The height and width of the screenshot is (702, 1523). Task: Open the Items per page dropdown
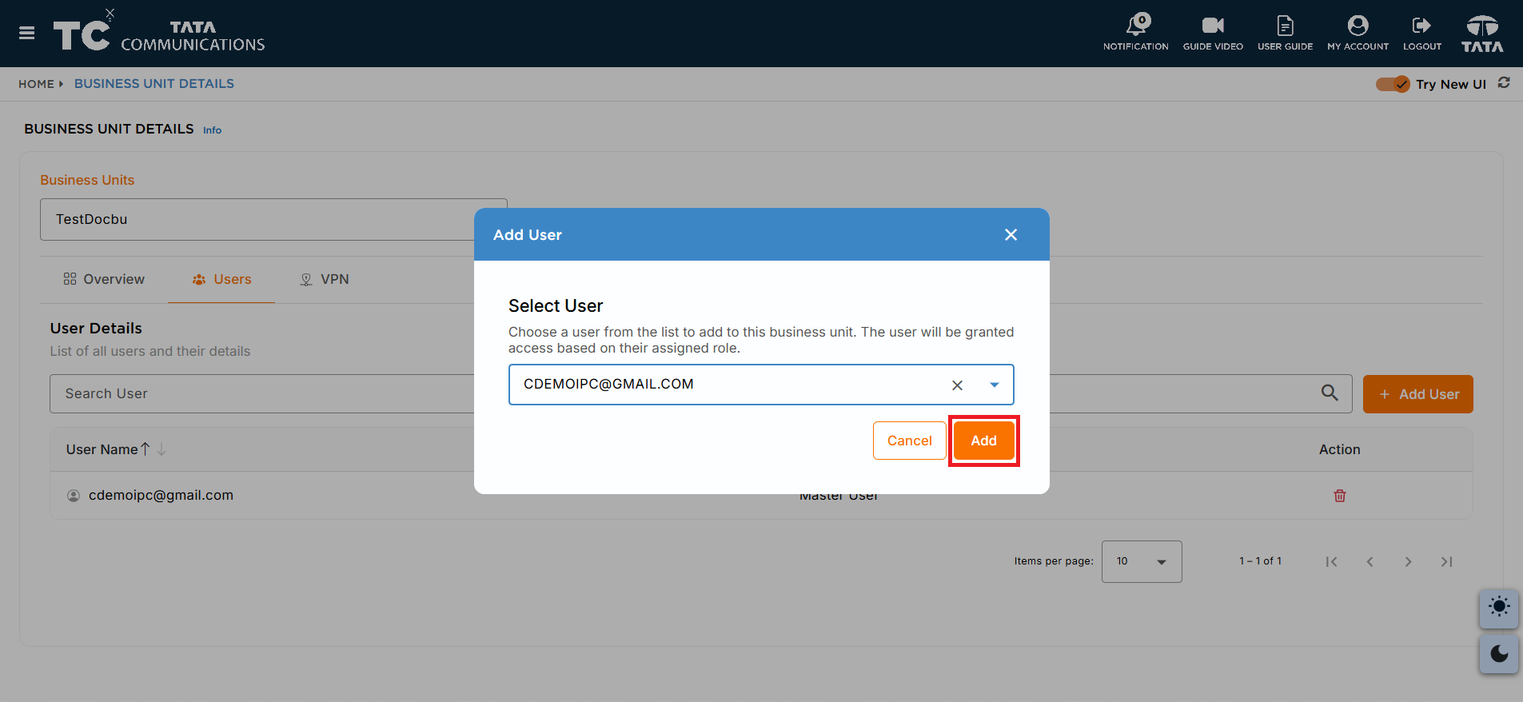(1142, 561)
